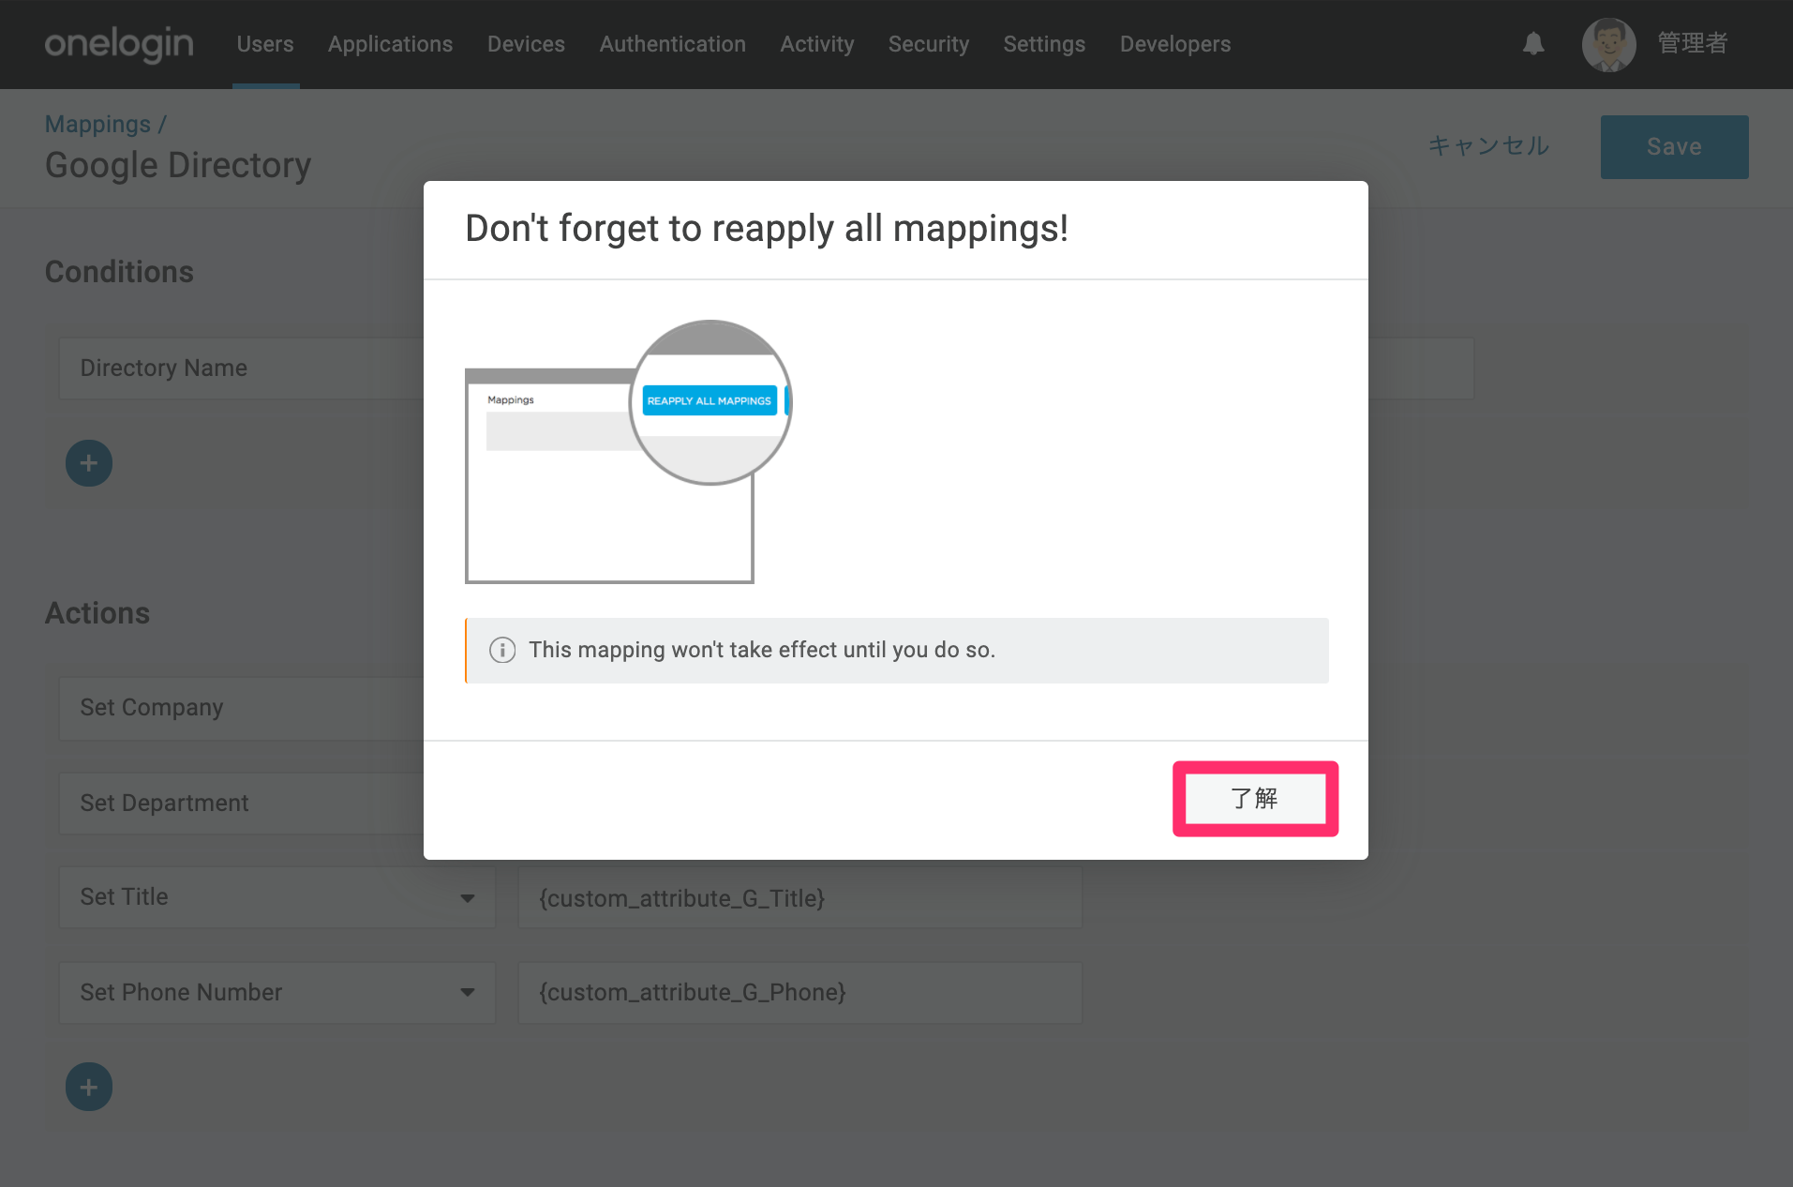Click the キャンセル link
This screenshot has width=1793, height=1187.
tap(1488, 146)
